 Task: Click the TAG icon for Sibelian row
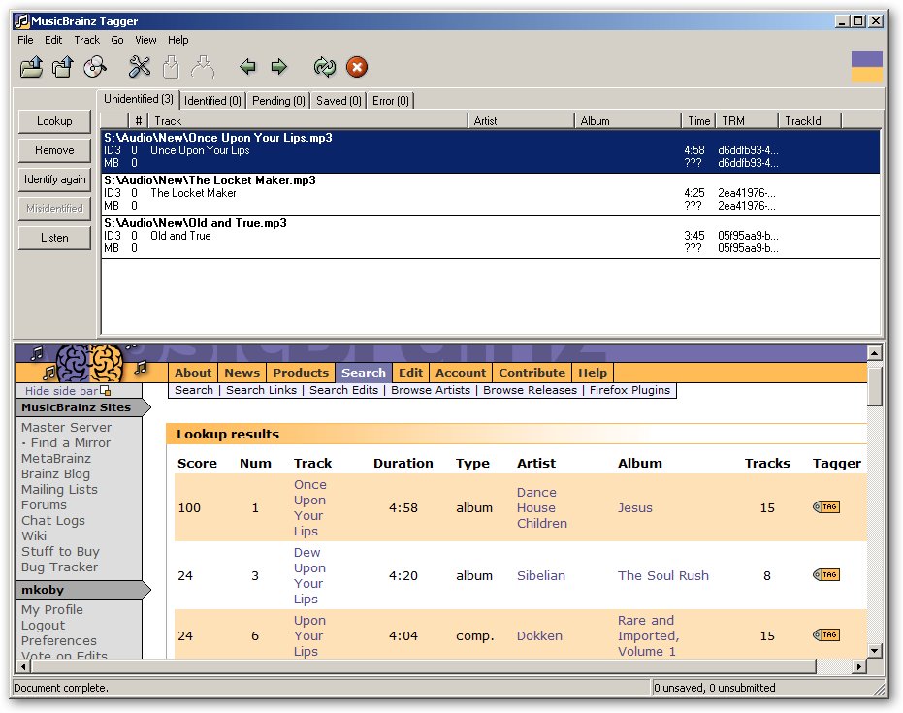tap(826, 575)
